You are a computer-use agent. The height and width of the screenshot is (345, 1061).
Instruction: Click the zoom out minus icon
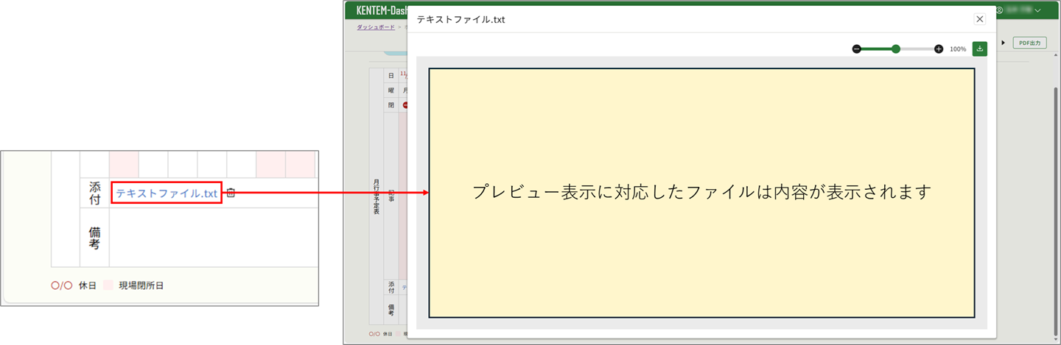(x=856, y=49)
